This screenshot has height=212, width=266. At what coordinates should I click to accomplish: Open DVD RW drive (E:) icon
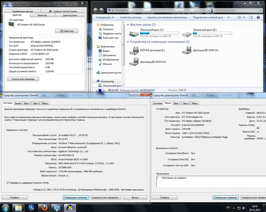point(134,50)
